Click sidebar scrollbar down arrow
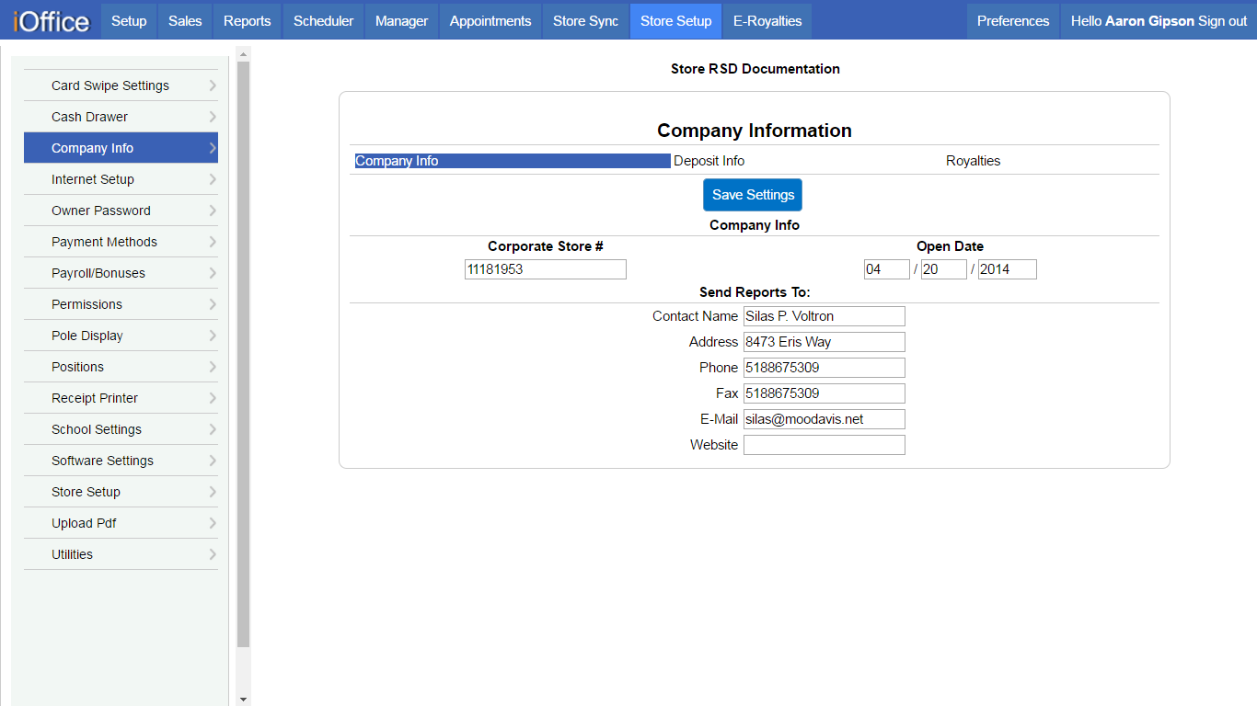 (x=243, y=700)
